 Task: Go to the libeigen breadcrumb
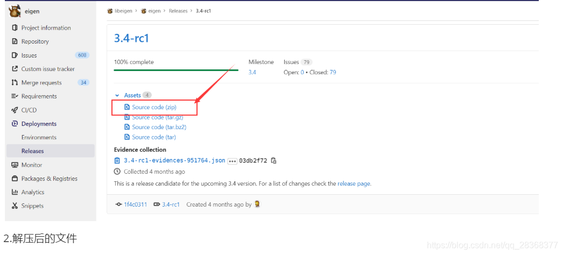click(x=123, y=11)
